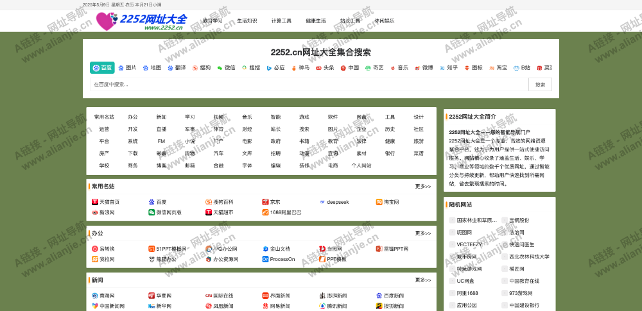Viewport: 642px width, 311px height.
Task: Click the icon beside 雷锋PPT网
Action: (379, 248)
